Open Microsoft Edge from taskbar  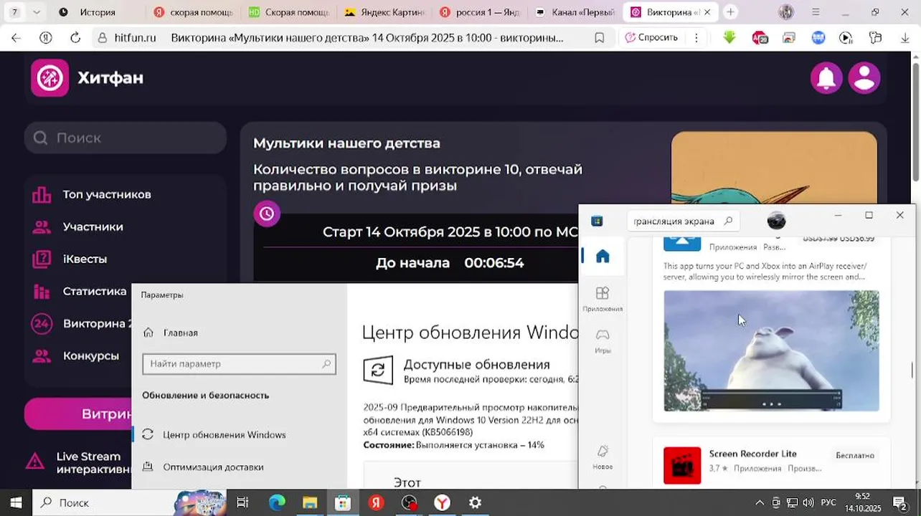[277, 503]
